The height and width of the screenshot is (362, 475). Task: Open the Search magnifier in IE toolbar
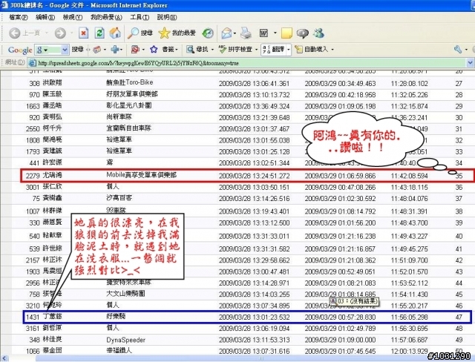click(x=140, y=33)
